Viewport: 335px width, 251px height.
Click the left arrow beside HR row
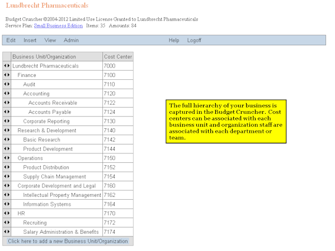click(x=5, y=213)
